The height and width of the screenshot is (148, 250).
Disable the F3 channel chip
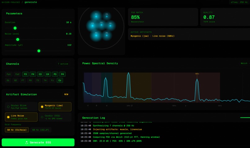point(25,74)
